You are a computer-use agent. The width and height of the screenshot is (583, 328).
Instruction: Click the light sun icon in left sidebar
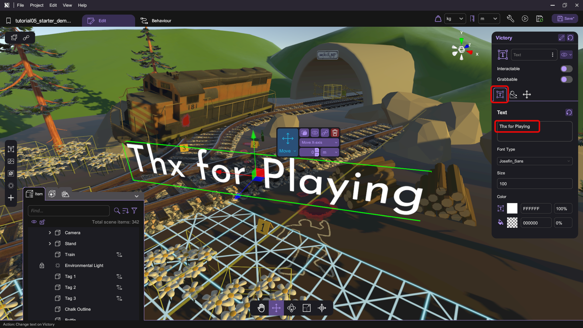click(11, 186)
